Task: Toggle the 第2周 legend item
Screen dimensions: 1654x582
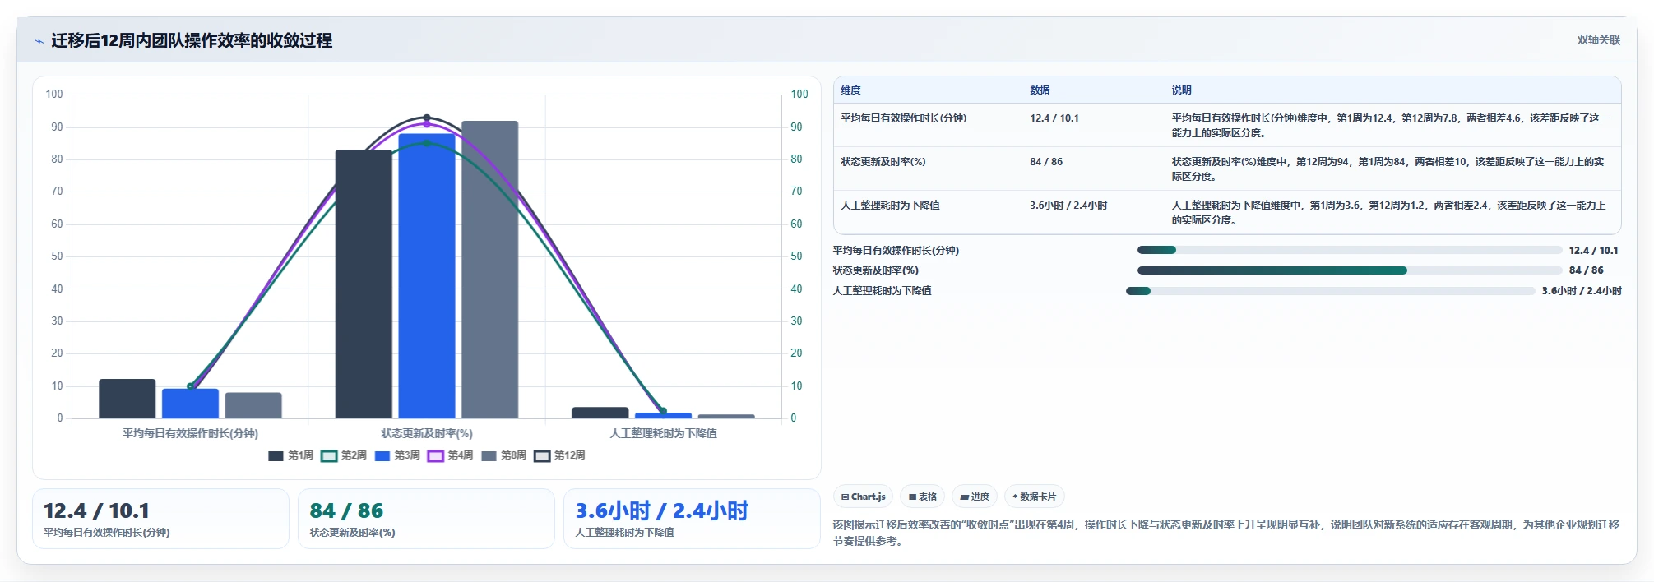Action: [344, 455]
